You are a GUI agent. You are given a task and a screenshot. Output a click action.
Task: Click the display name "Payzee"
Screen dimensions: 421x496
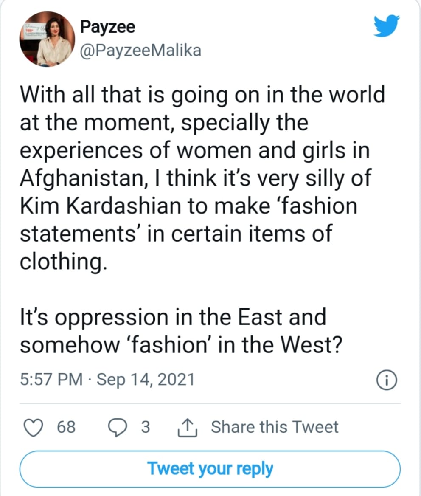click(x=108, y=27)
